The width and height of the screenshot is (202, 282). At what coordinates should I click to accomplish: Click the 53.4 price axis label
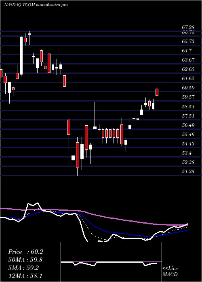click(x=187, y=153)
